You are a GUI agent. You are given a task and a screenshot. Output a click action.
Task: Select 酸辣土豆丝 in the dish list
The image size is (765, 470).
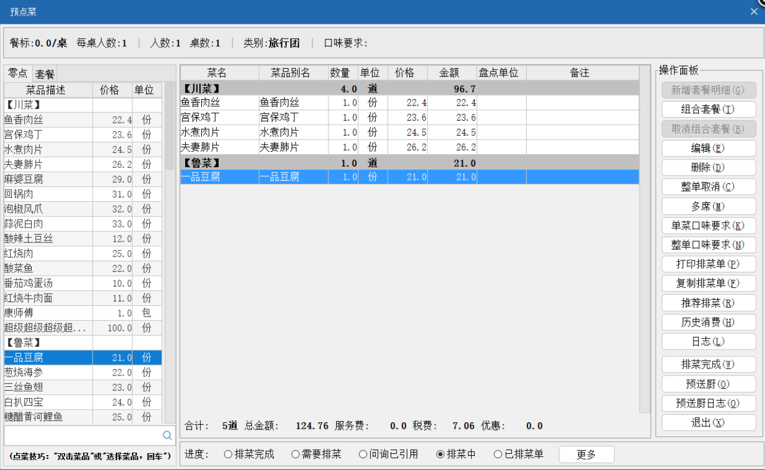click(x=83, y=239)
